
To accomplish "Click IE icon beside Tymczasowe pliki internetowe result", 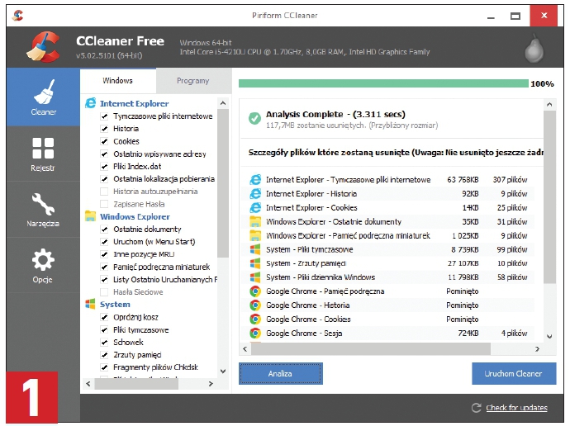I will 255,179.
